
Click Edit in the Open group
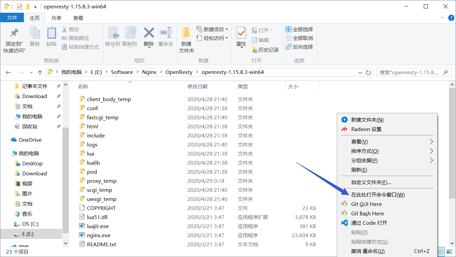(x=261, y=40)
